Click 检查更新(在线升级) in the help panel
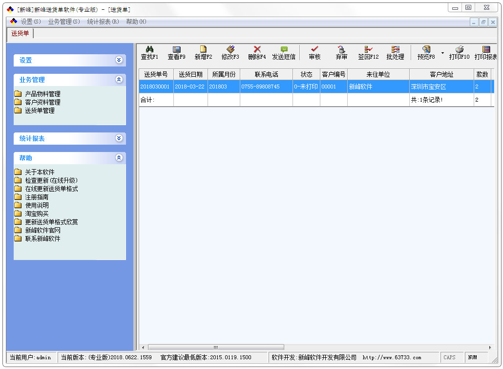 [51, 180]
